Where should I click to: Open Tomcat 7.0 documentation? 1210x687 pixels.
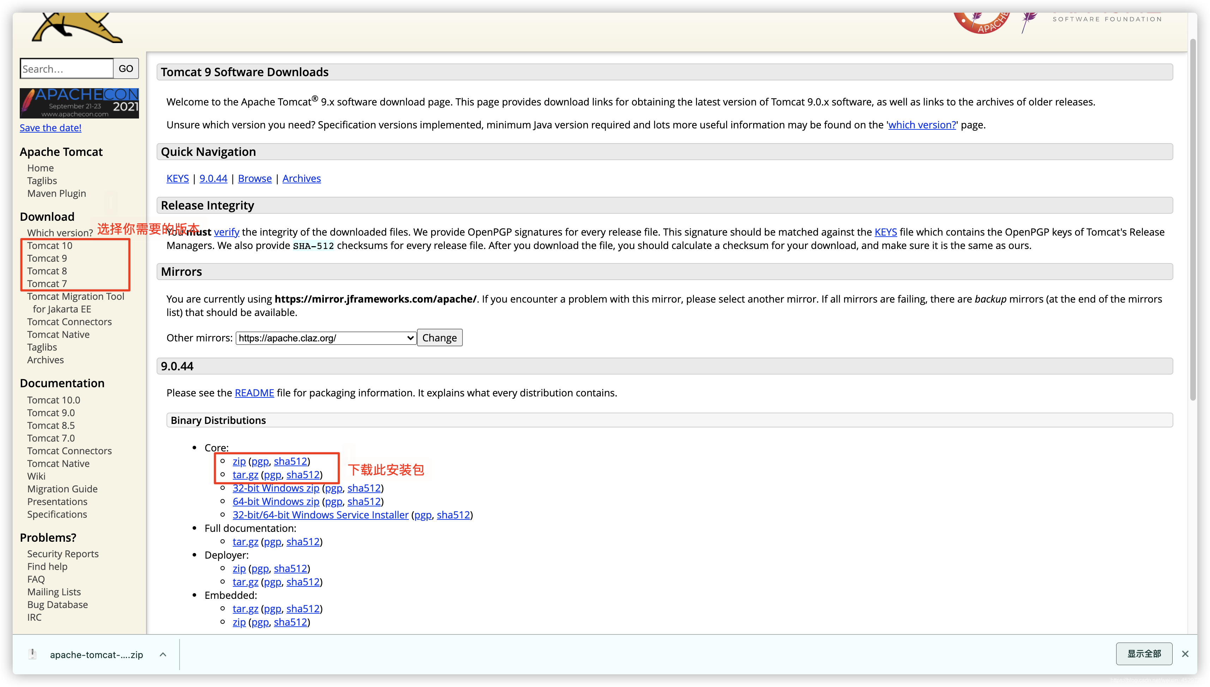pos(51,438)
